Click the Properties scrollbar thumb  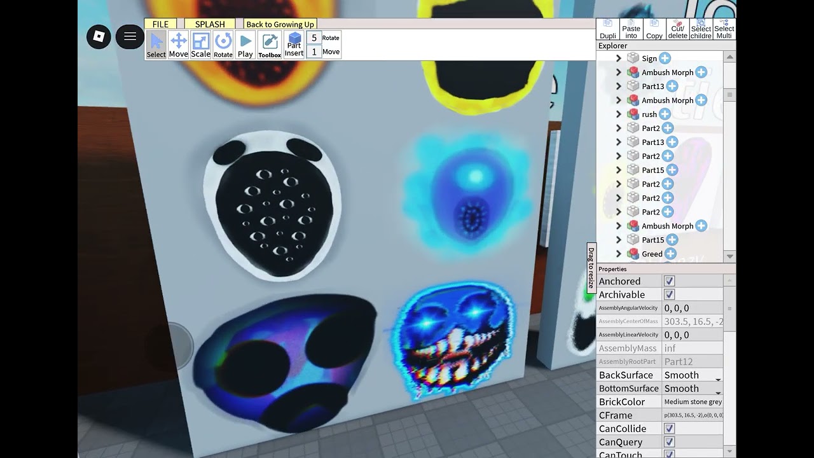point(730,309)
